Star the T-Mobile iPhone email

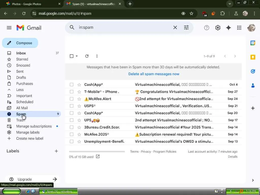pos(79,92)
